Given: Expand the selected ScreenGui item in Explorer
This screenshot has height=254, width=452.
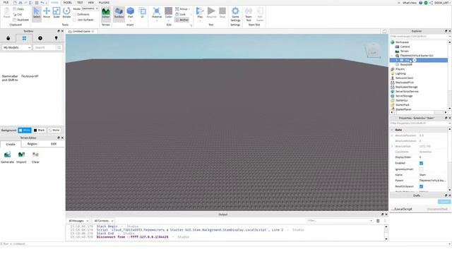Looking at the screenshot, I should click(397, 60).
